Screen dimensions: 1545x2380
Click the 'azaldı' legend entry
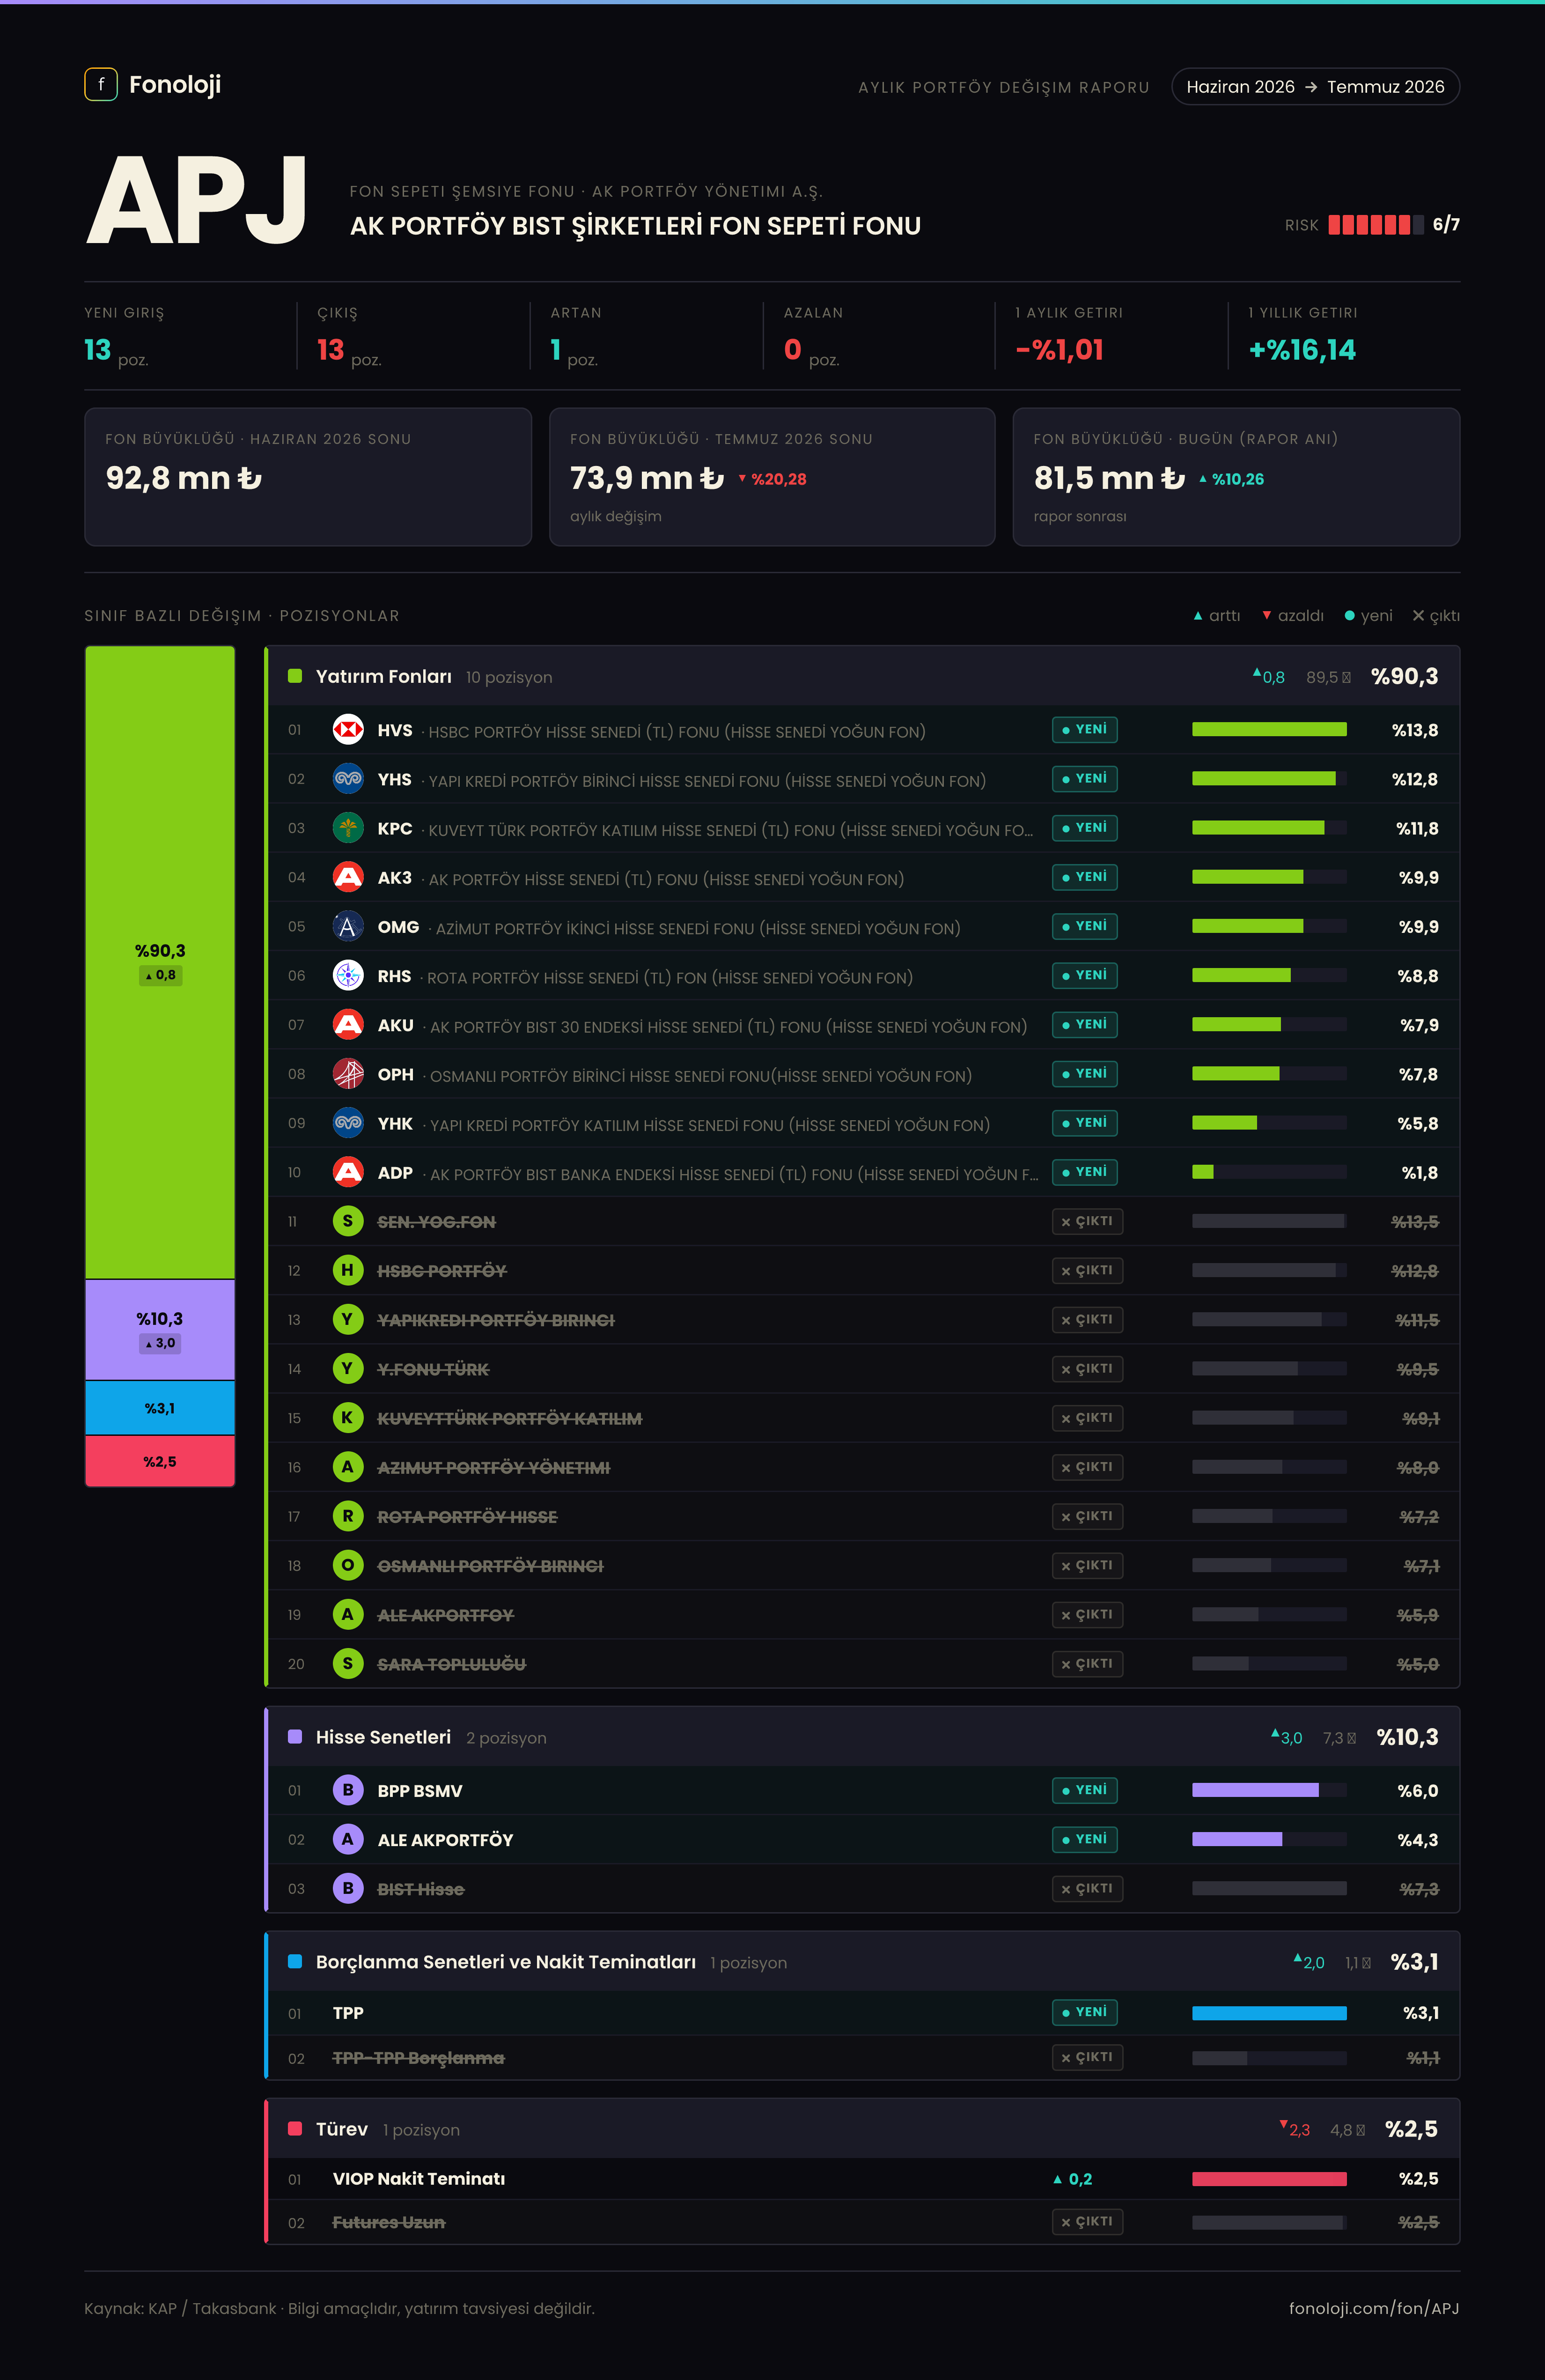tap(1293, 616)
